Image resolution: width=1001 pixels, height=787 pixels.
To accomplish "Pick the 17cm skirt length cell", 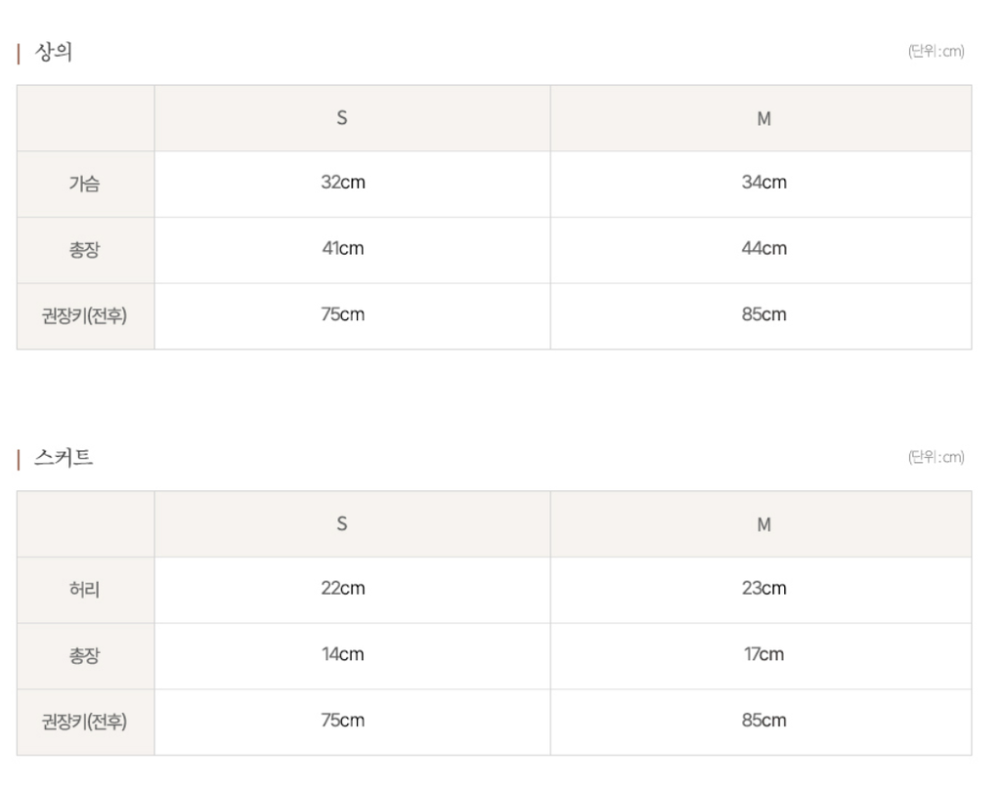I will 763,654.
